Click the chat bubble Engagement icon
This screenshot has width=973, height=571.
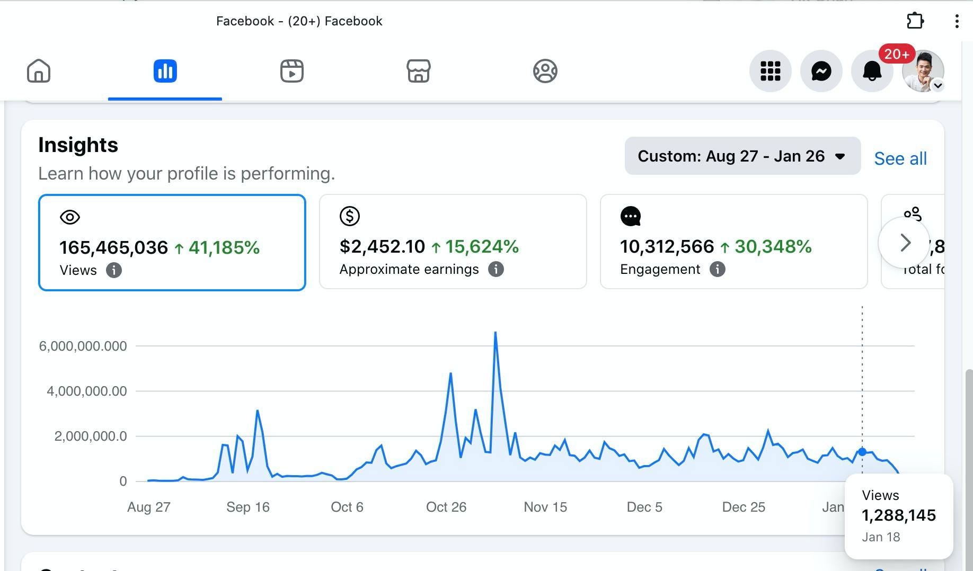click(x=631, y=216)
